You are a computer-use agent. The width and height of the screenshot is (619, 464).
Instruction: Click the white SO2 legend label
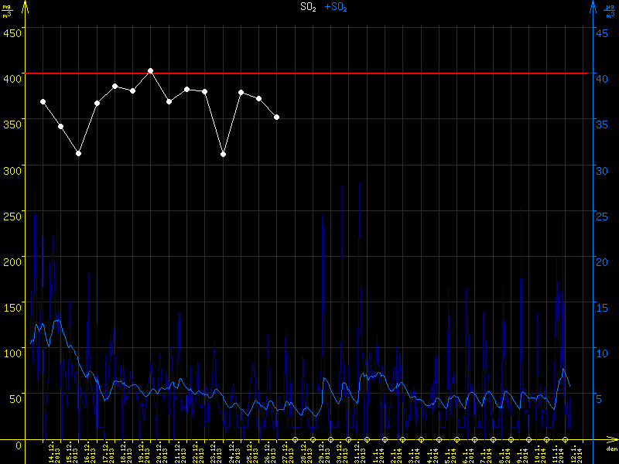click(307, 7)
